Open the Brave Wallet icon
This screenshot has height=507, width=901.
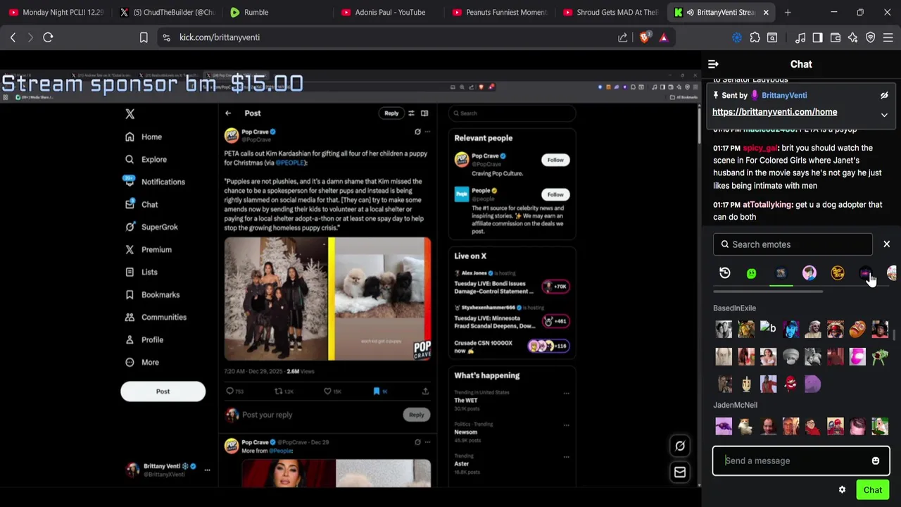click(835, 37)
